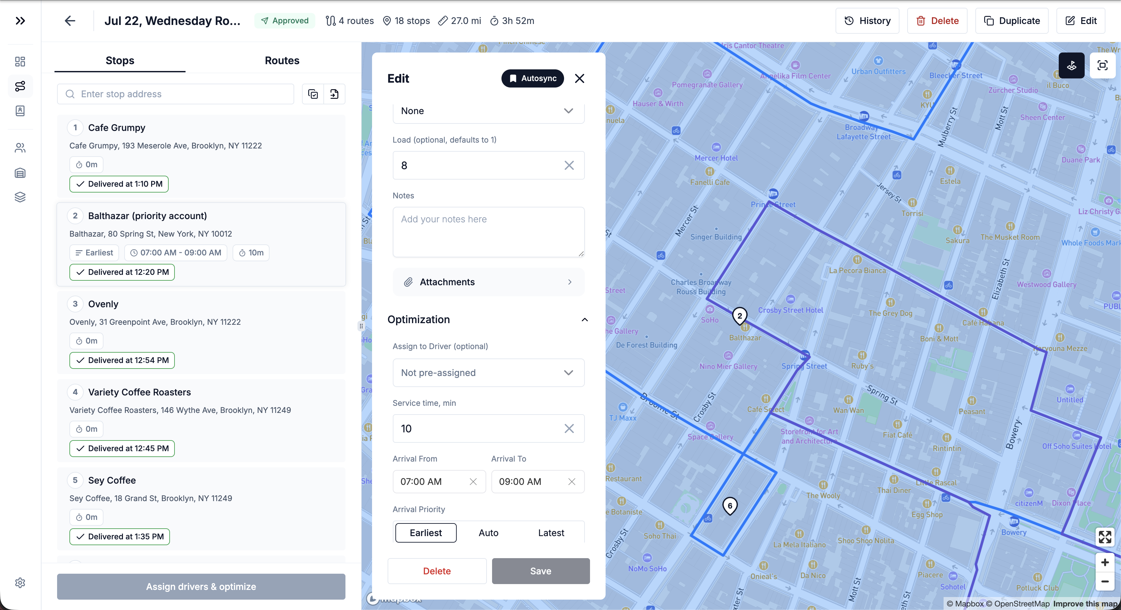The image size is (1121, 610).
Task: Expand the collapsed sidebar with double-chevron icon
Action: pos(20,20)
